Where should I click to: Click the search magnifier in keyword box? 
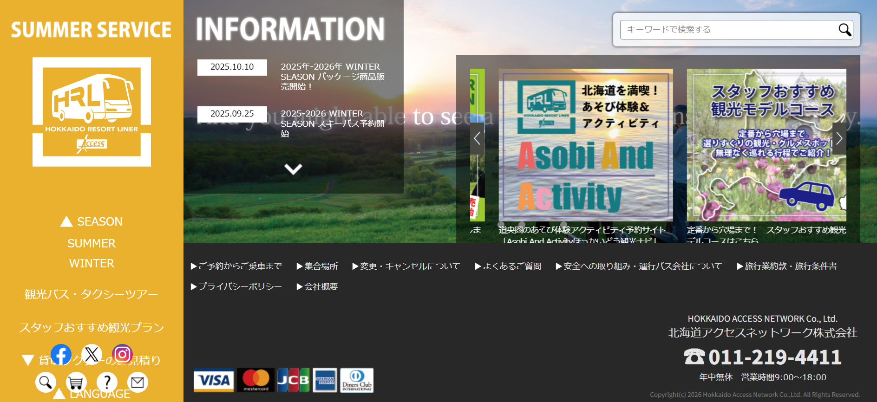pyautogui.click(x=844, y=30)
